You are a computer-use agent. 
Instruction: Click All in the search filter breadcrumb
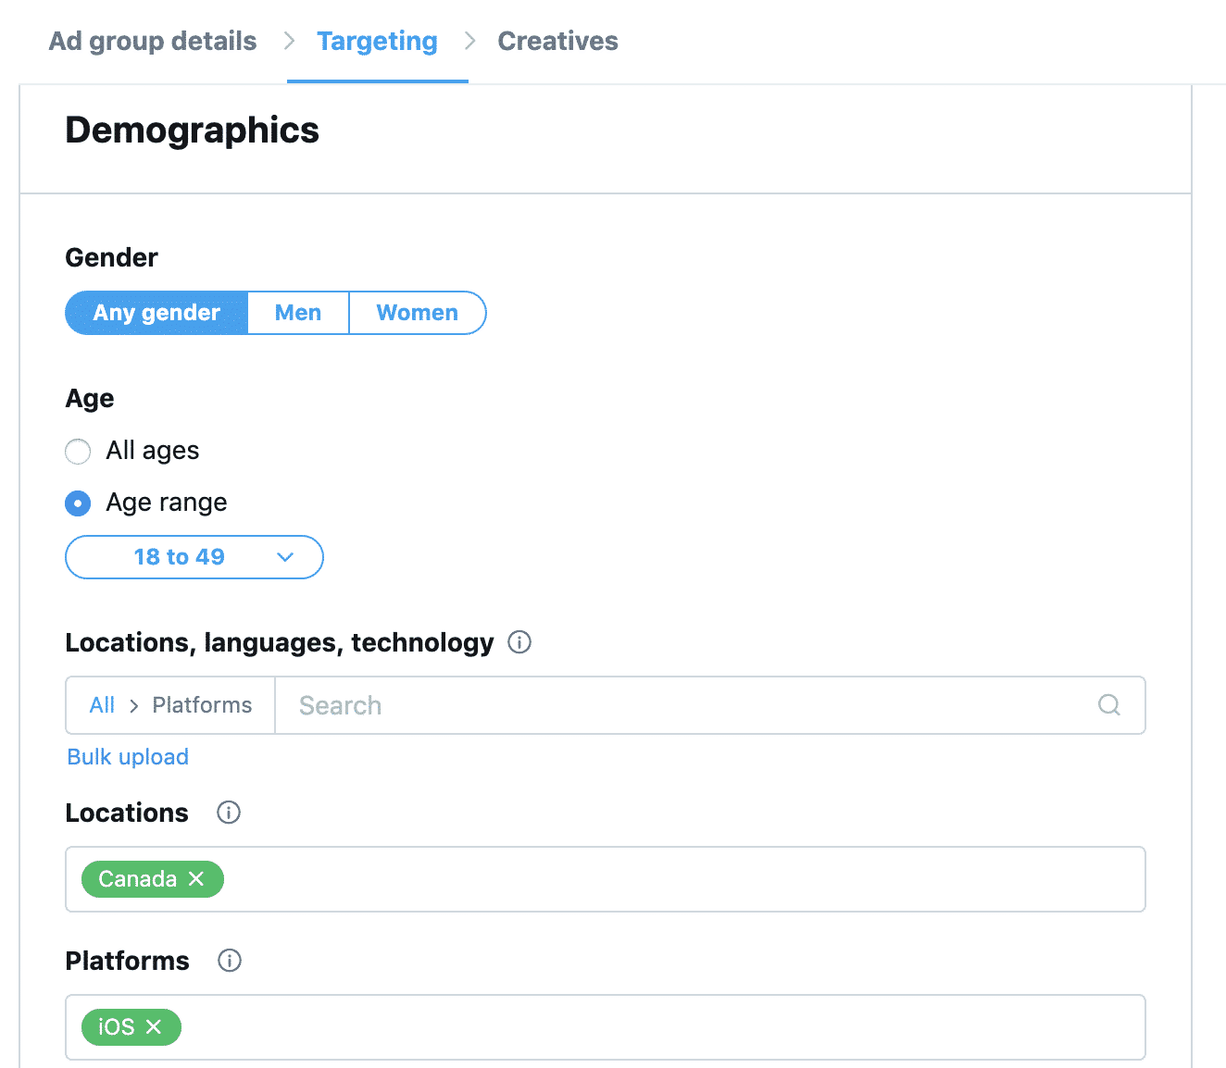tap(102, 704)
